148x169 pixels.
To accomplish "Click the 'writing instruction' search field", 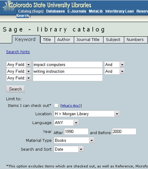I will coord(68,71).
